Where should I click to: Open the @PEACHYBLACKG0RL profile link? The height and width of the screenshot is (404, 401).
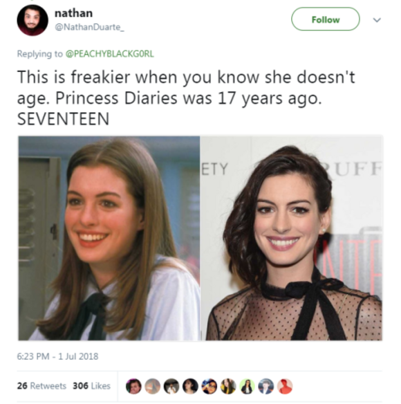click(110, 54)
